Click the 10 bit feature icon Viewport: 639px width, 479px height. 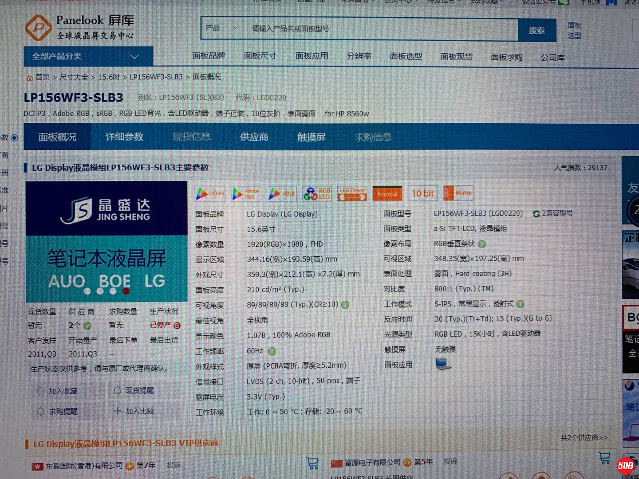pyautogui.click(x=422, y=193)
